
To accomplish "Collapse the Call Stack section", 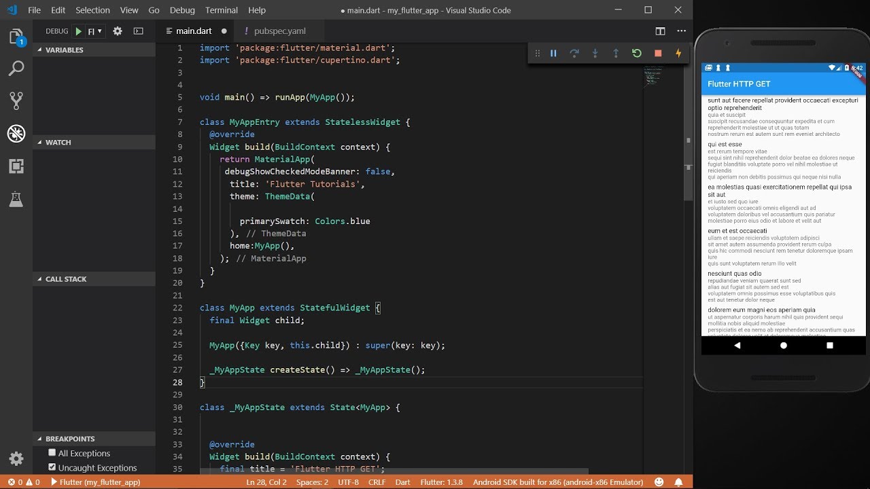I will [x=94, y=279].
